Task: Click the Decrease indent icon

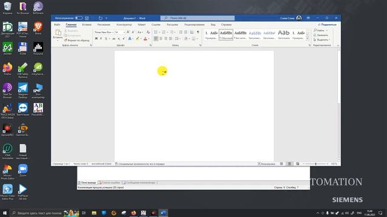Action: tap(181, 32)
